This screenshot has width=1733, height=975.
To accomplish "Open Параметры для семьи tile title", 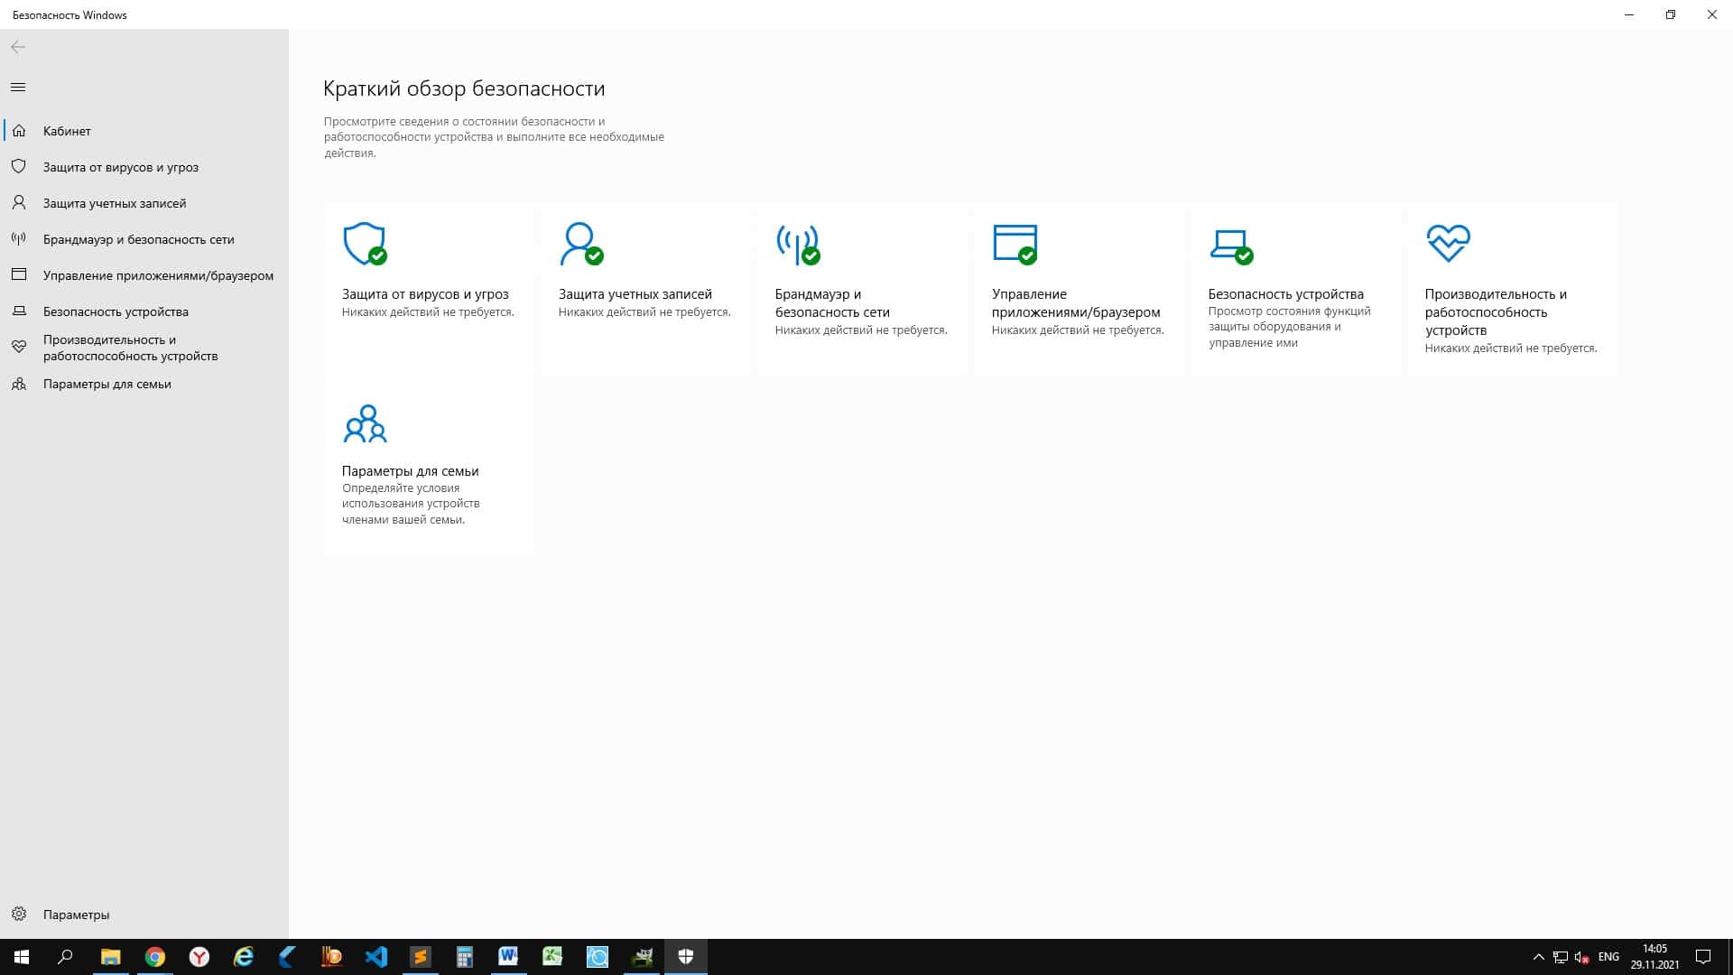I will 410,471.
